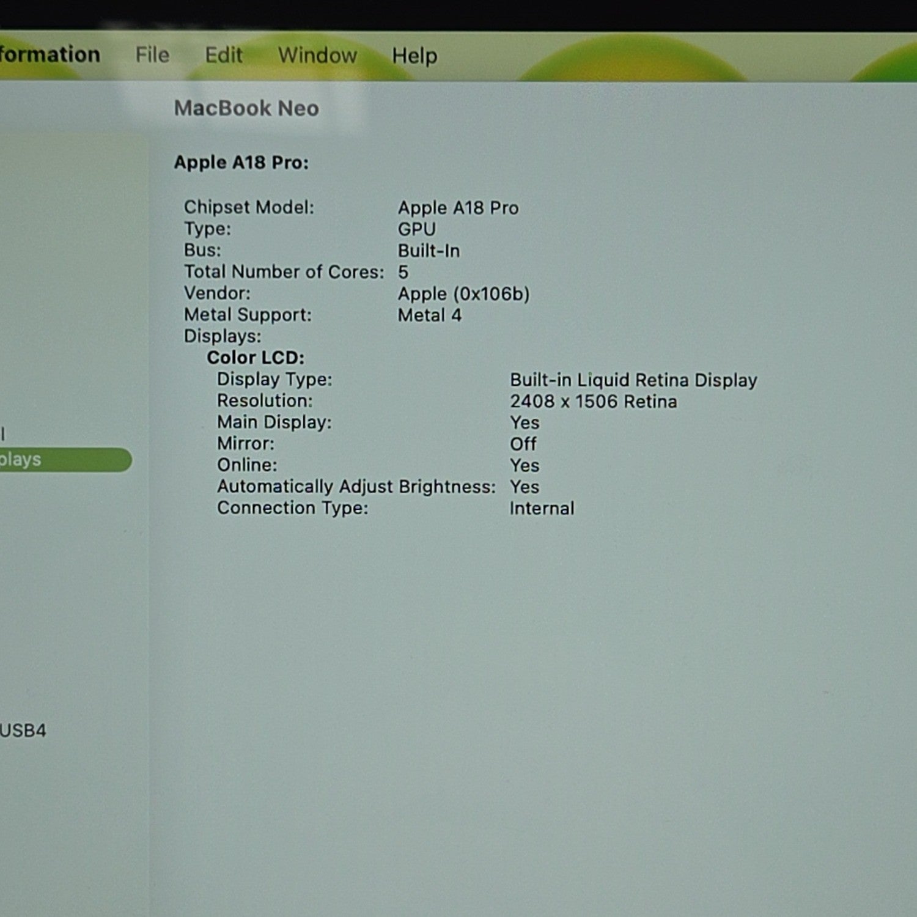Click the Connection Type label
This screenshot has height=917, width=917.
tap(293, 508)
